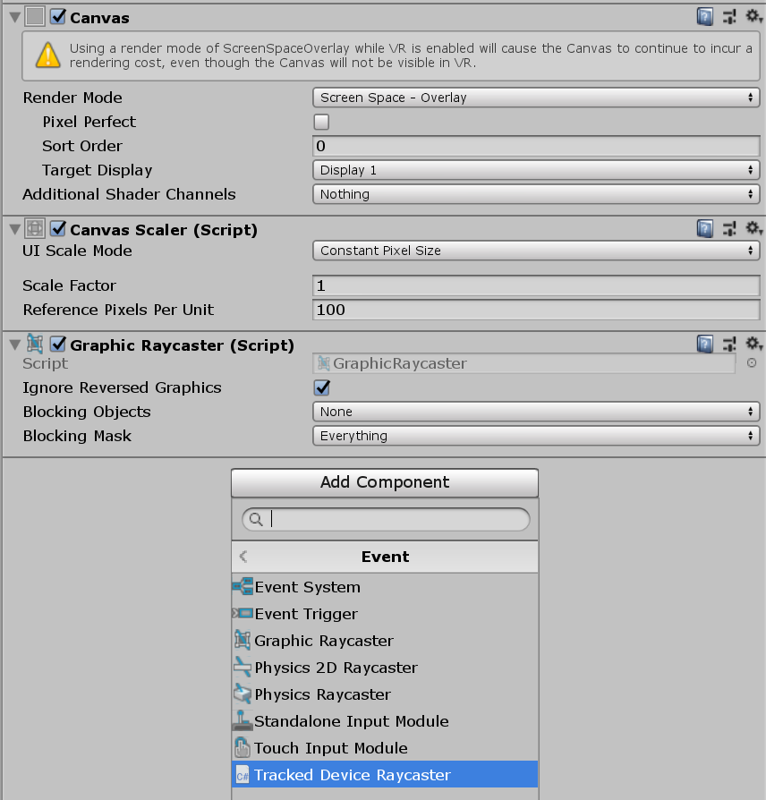Click the Add Component button
Screen dimensions: 766x800
pyautogui.click(x=384, y=482)
